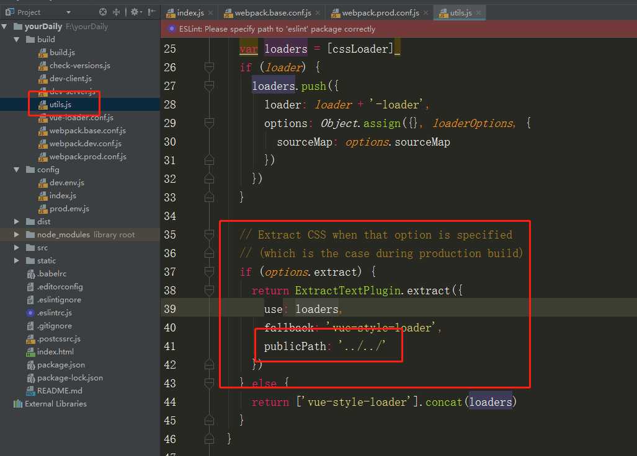Expand the src folder

17,248
